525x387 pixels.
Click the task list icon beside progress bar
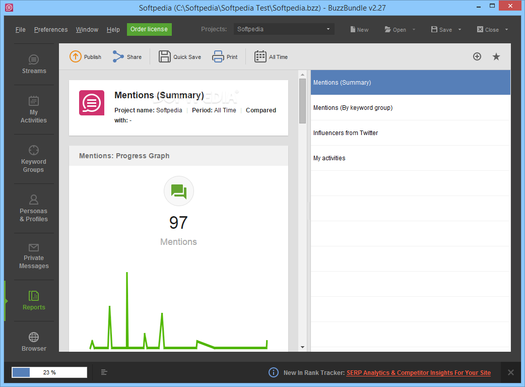pyautogui.click(x=104, y=372)
